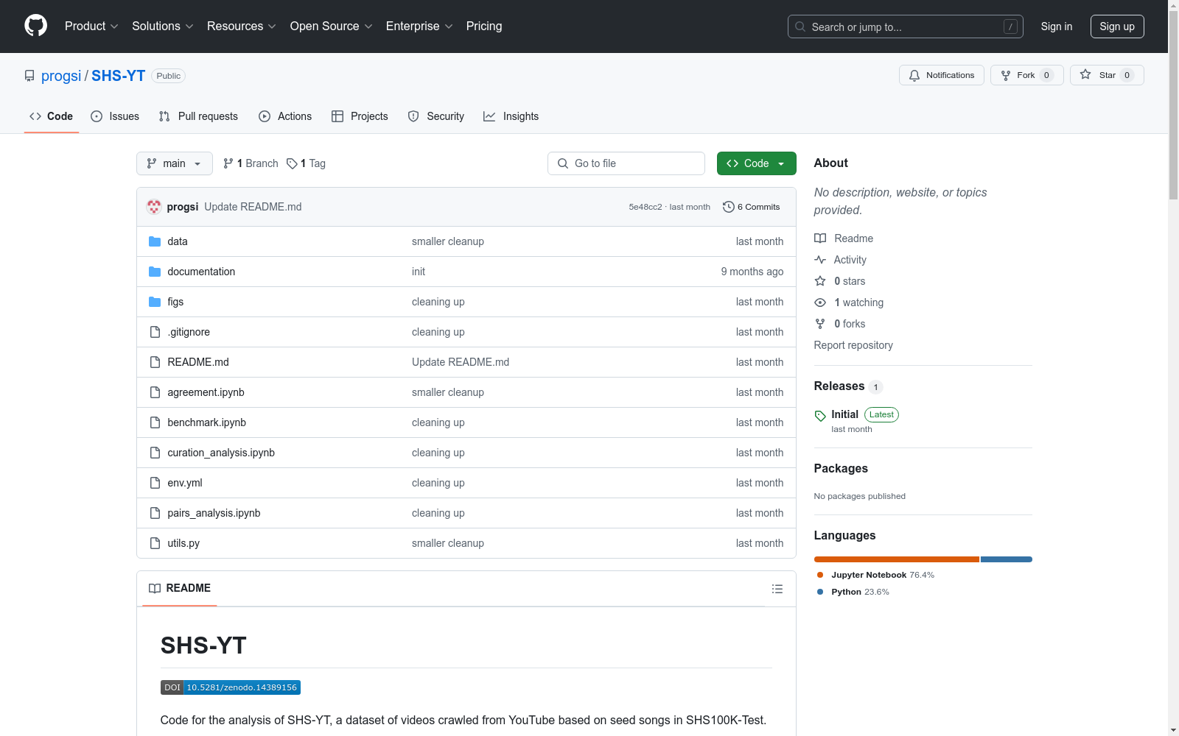Viewport: 1179px width, 736px height.
Task: Expand the Resources menu
Action: point(241,26)
